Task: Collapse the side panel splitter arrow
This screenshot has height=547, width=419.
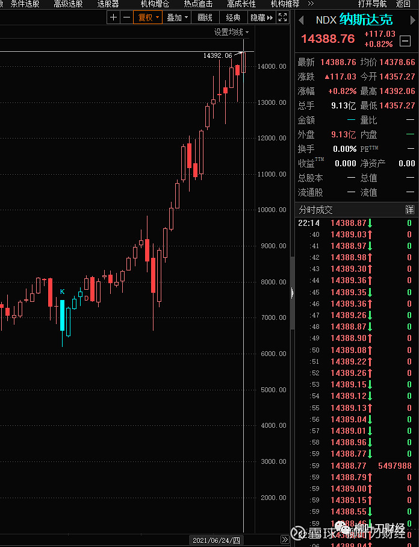Action: coord(292,293)
